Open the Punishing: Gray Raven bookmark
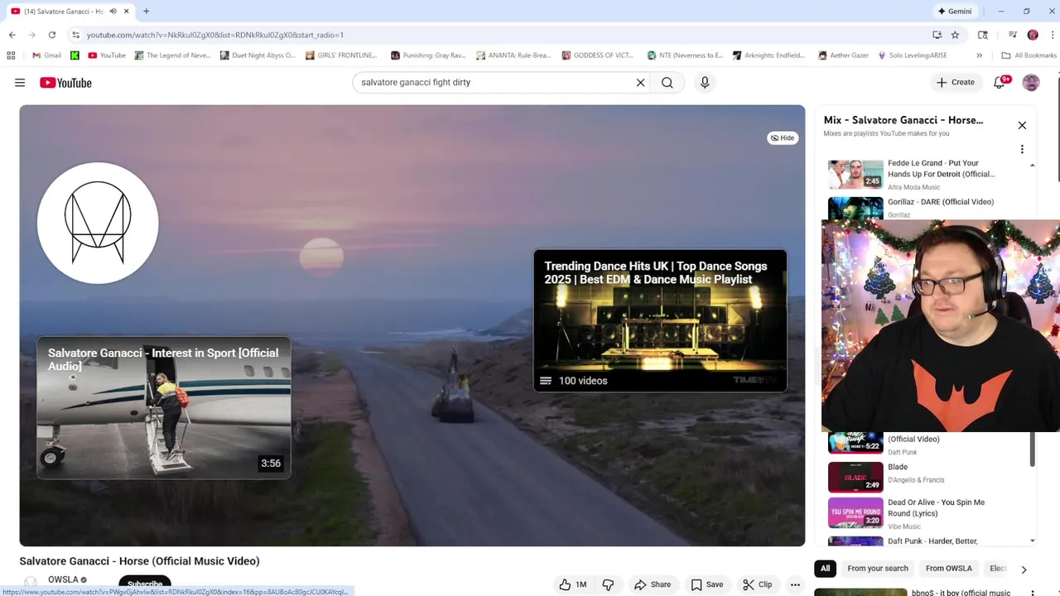Viewport: 1060px width, 596px height. tap(428, 55)
